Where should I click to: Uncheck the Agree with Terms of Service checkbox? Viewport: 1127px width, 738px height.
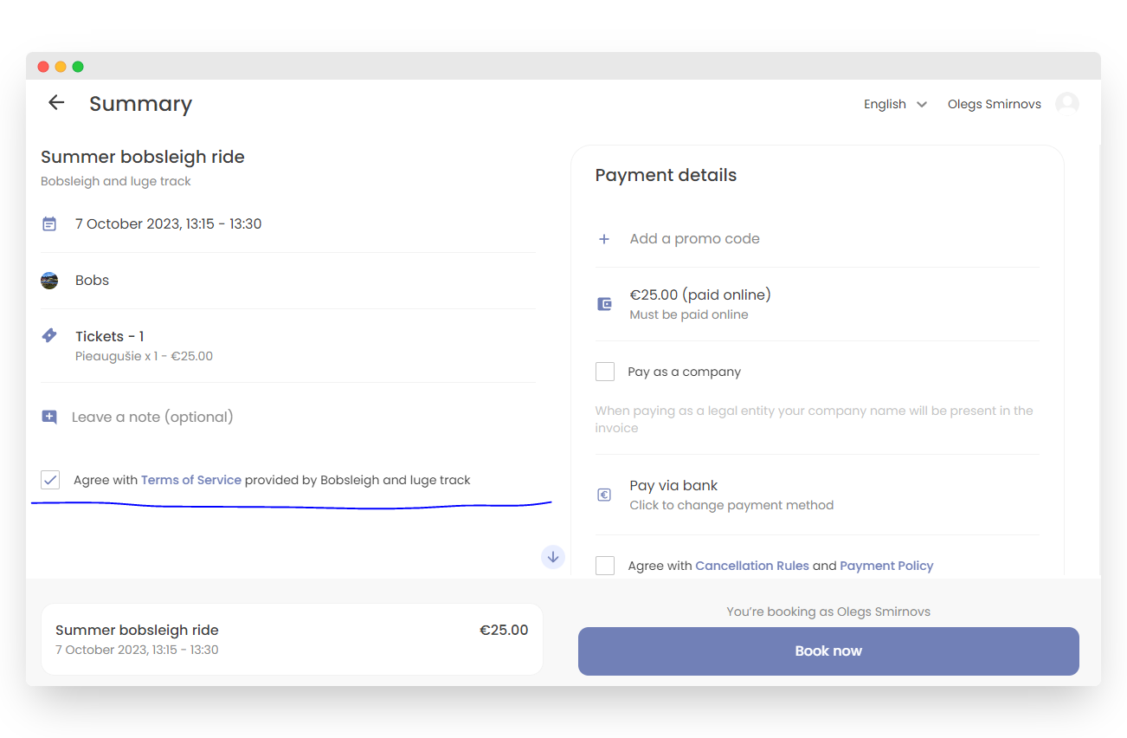[x=50, y=480]
